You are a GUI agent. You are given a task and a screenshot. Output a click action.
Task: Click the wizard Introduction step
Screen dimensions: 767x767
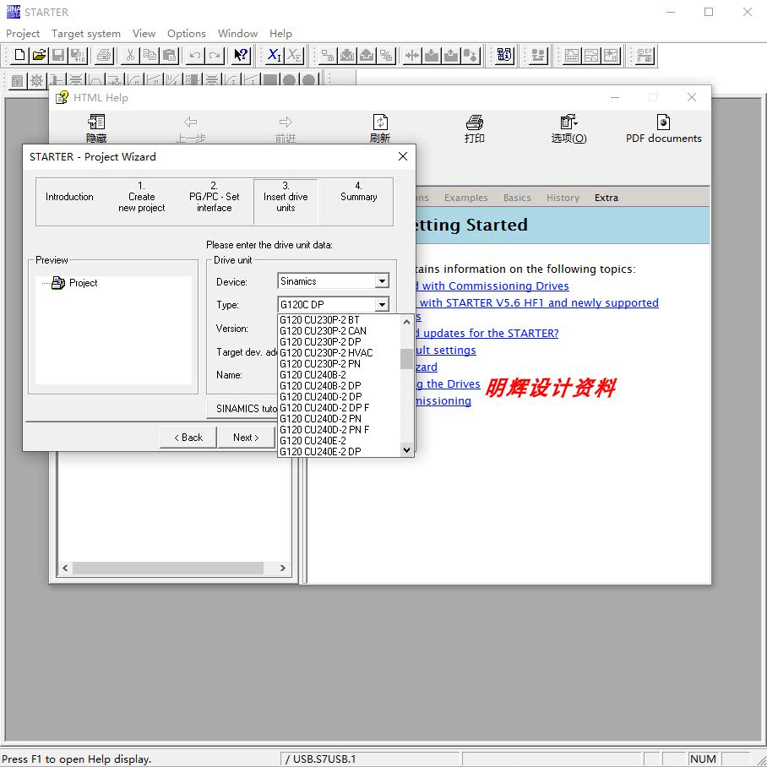coord(69,197)
